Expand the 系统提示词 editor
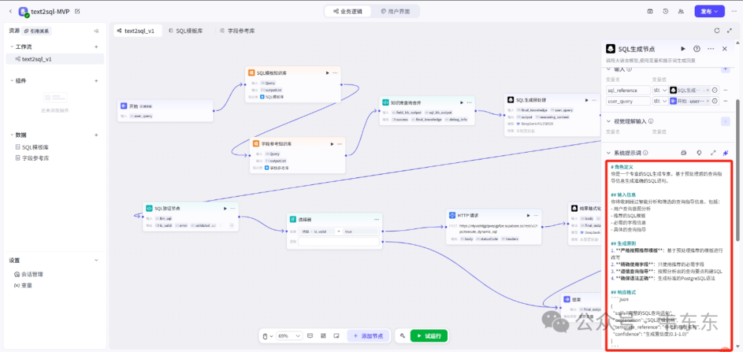The image size is (743, 352). click(x=713, y=153)
